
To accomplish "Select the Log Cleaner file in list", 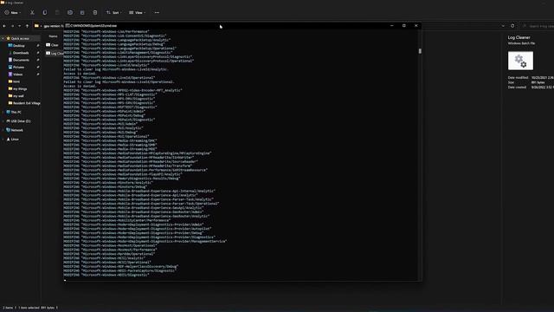I will (x=55, y=54).
